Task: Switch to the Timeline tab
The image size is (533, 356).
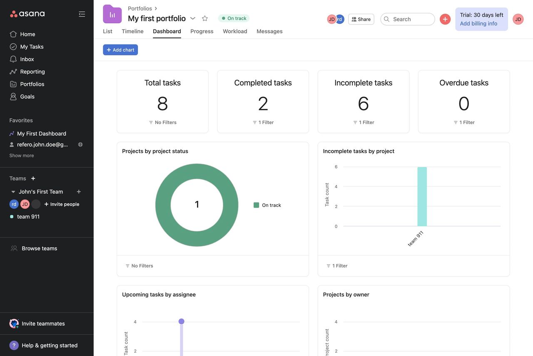Action: 132,31
